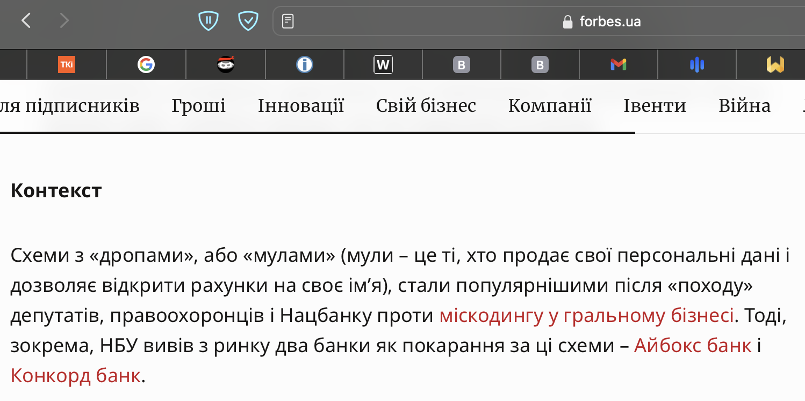Open the Гроші section
The height and width of the screenshot is (401, 805).
[199, 106]
